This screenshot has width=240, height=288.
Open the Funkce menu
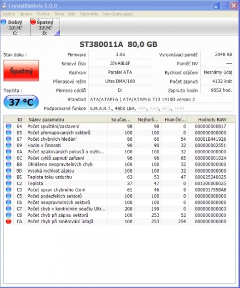43,14
